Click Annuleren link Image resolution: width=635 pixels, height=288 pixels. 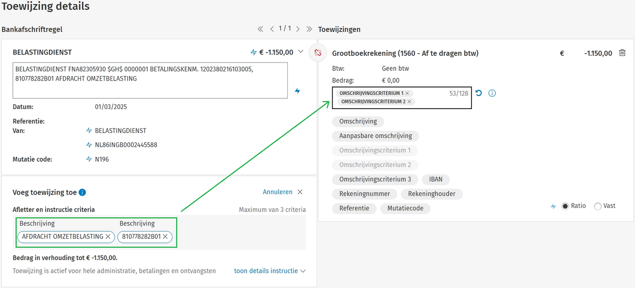pyautogui.click(x=278, y=192)
